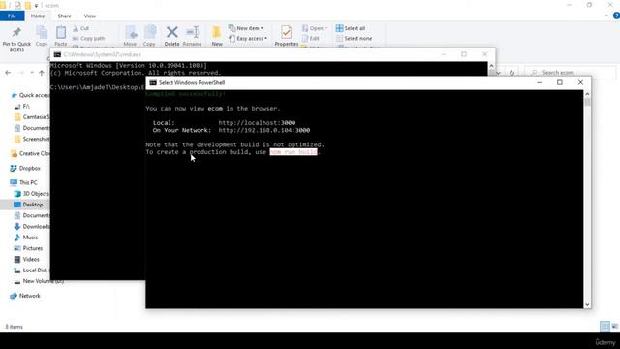Click PowerShell scrollbar up arrow
This screenshot has height=349, width=620.
pyautogui.click(x=587, y=94)
